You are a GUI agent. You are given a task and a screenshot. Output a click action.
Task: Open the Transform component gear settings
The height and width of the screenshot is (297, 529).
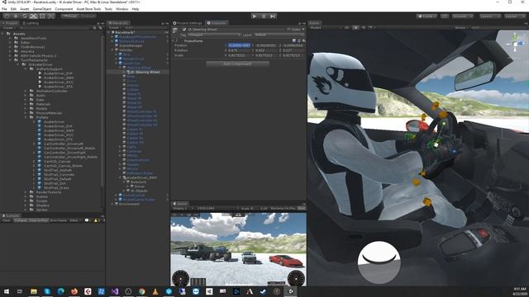click(303, 40)
